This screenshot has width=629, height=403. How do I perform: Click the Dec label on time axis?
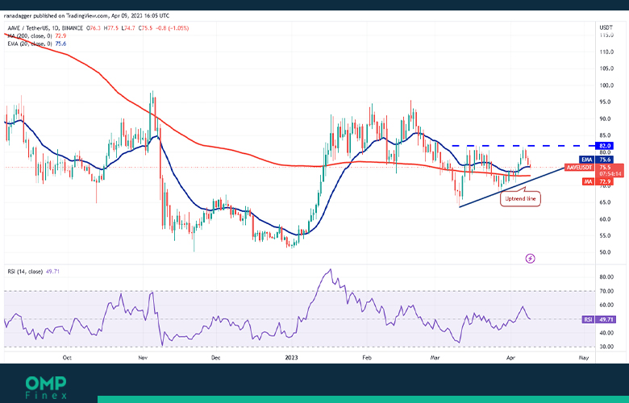tap(216, 357)
